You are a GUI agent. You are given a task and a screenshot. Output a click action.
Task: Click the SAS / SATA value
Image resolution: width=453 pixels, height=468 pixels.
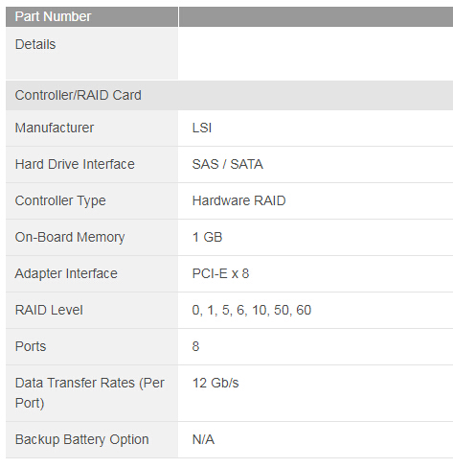click(x=228, y=164)
